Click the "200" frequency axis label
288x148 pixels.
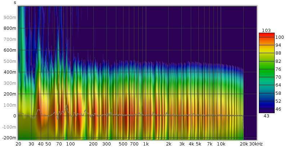[93, 144]
